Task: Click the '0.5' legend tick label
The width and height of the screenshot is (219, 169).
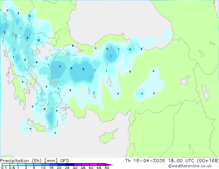Action: point(12,168)
